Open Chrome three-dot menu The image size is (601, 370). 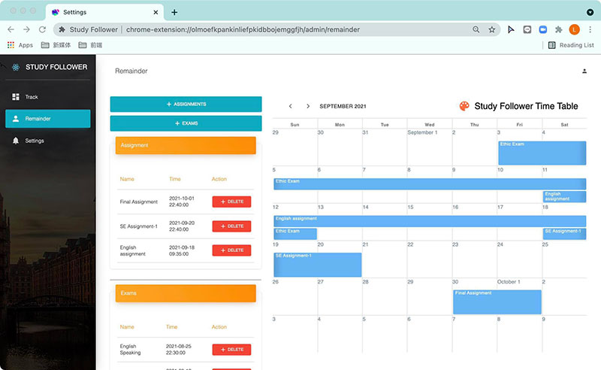point(590,29)
